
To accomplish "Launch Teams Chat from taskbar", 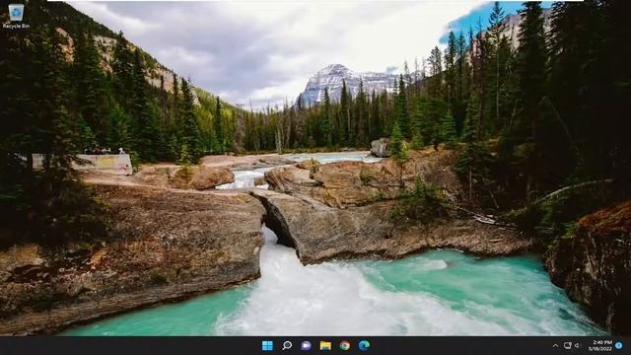I will [307, 345].
